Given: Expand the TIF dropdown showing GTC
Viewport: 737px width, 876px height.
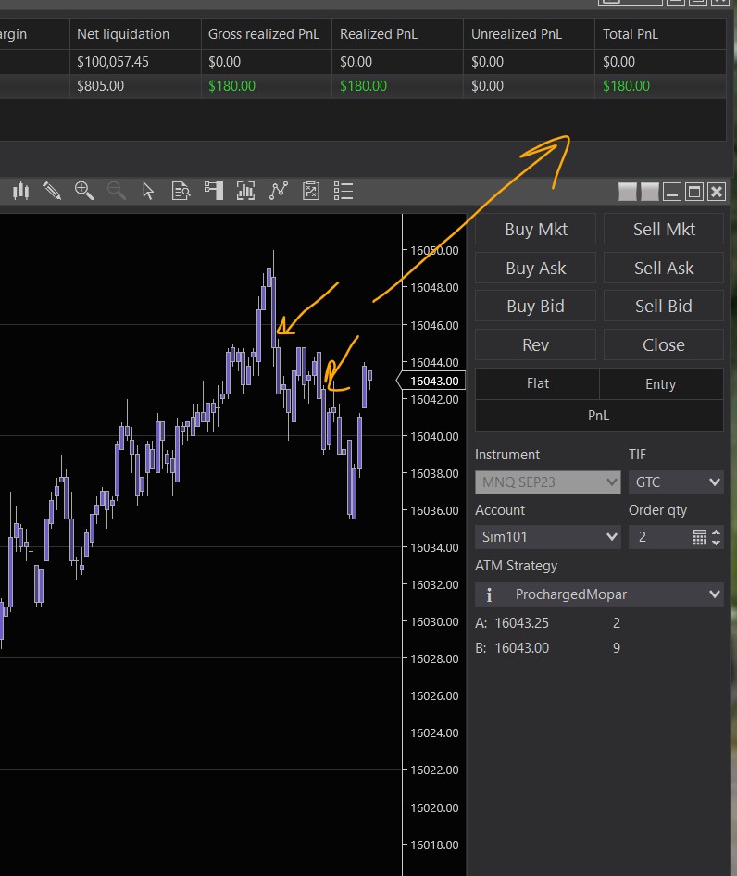Looking at the screenshot, I should click(x=675, y=482).
